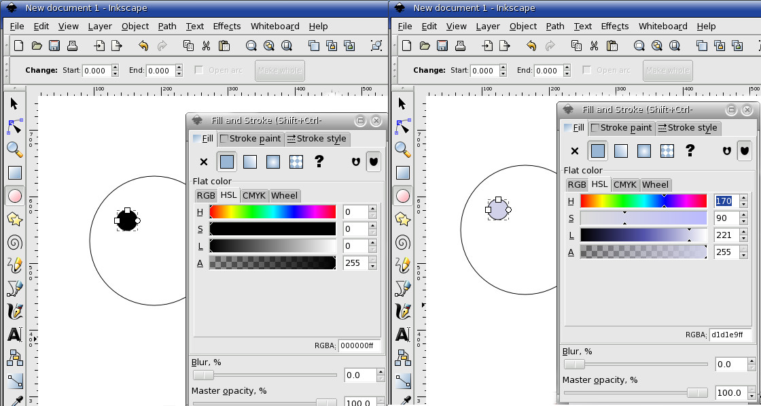Choose Unset paint question mark in right dialog

[690, 150]
